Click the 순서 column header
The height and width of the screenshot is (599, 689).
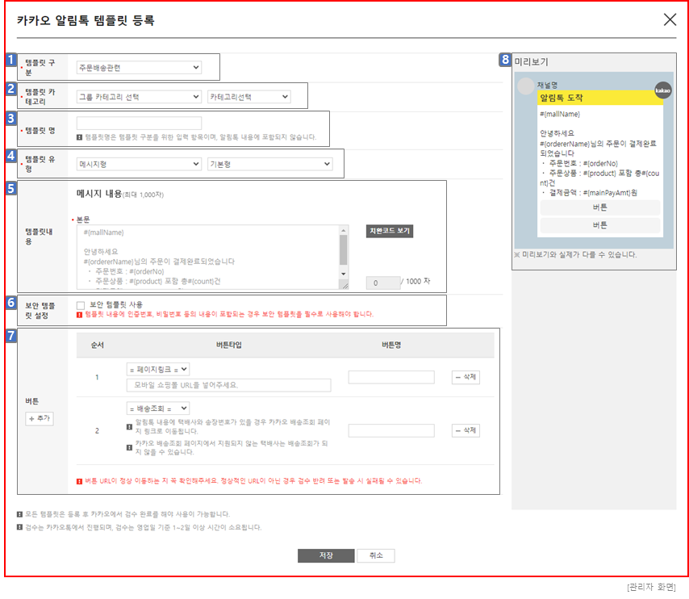(x=97, y=346)
